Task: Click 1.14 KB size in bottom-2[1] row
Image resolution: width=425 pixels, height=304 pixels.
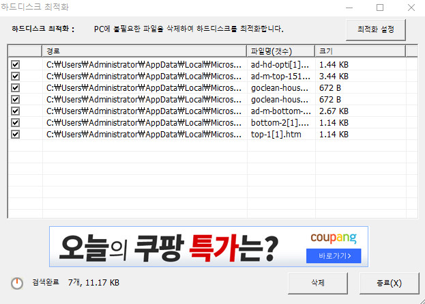Action: 334,123
